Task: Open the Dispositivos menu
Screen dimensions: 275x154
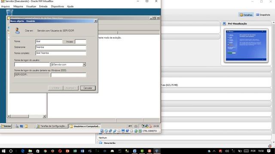Action: 57,6
